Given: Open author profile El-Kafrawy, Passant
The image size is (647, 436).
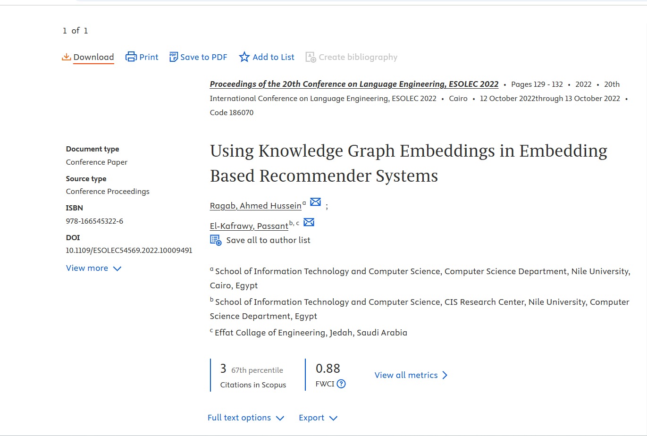Looking at the screenshot, I should [x=249, y=226].
